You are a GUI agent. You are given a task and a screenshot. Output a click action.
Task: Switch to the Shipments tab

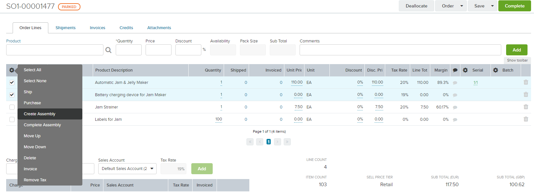point(65,28)
